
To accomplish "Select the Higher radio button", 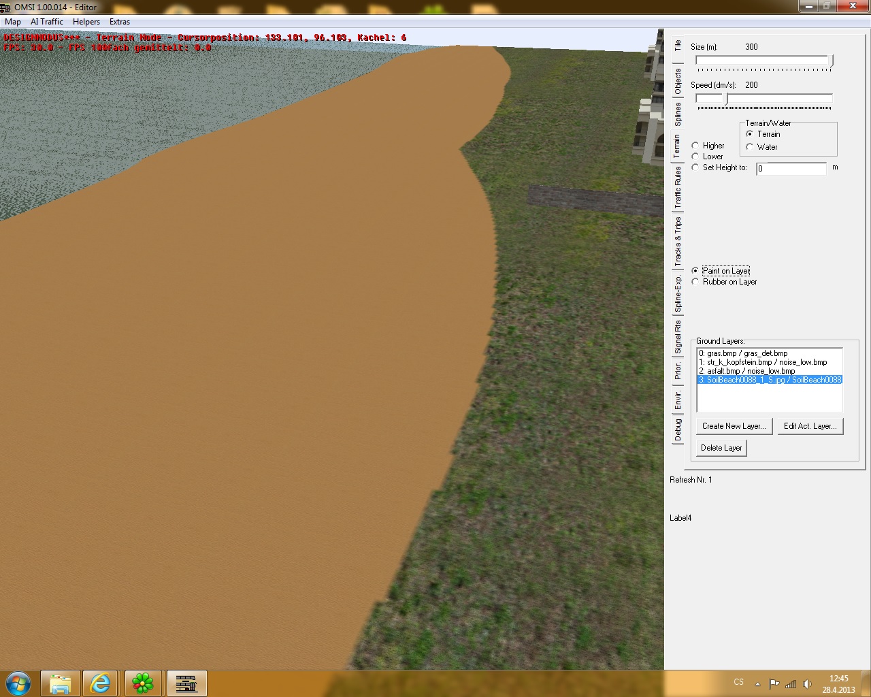I will [x=695, y=146].
